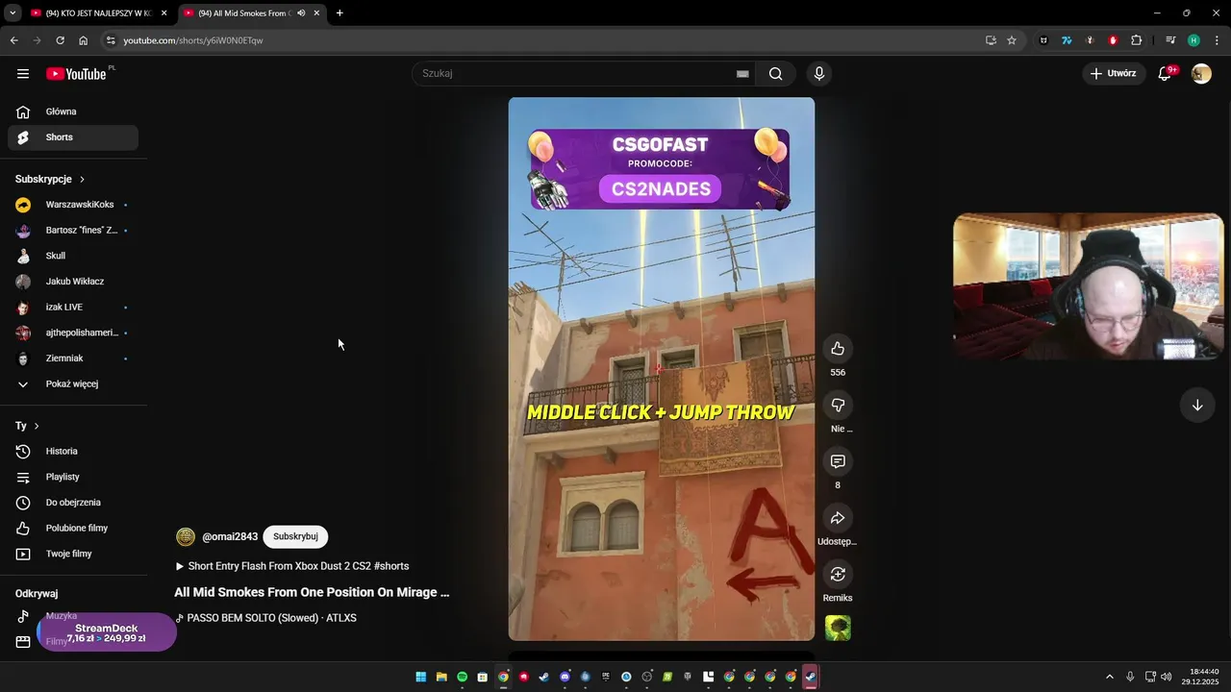Image resolution: width=1231 pixels, height=692 pixels.
Task: Open the YouTube hamburger guide menu
Action: coord(23,74)
